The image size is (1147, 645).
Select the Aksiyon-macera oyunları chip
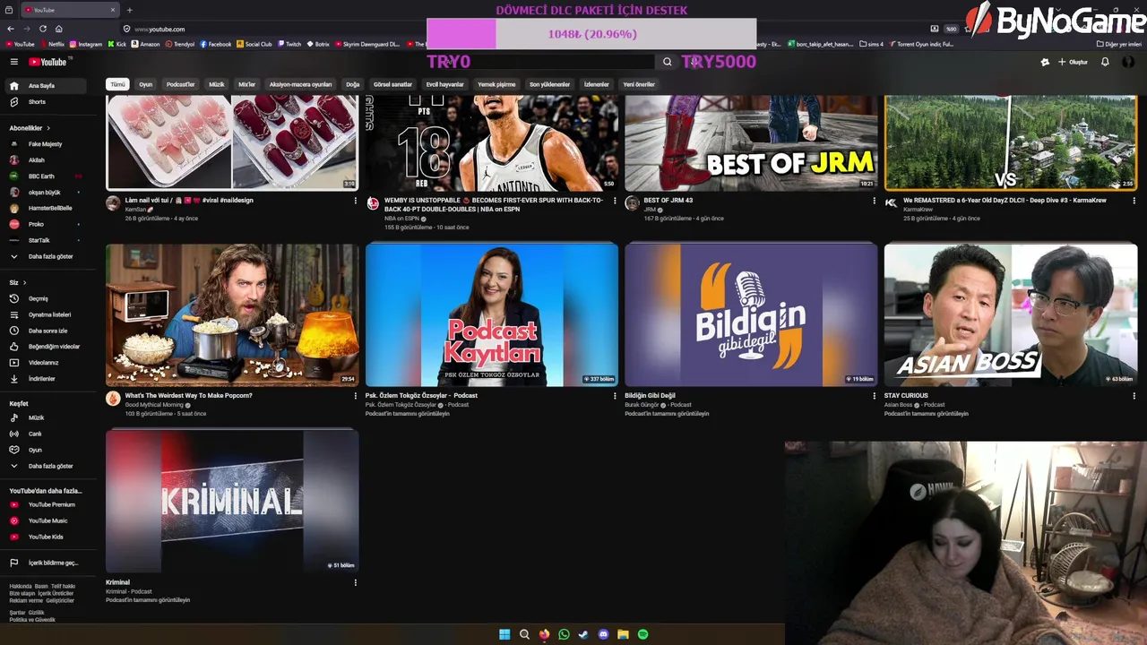[x=300, y=84]
